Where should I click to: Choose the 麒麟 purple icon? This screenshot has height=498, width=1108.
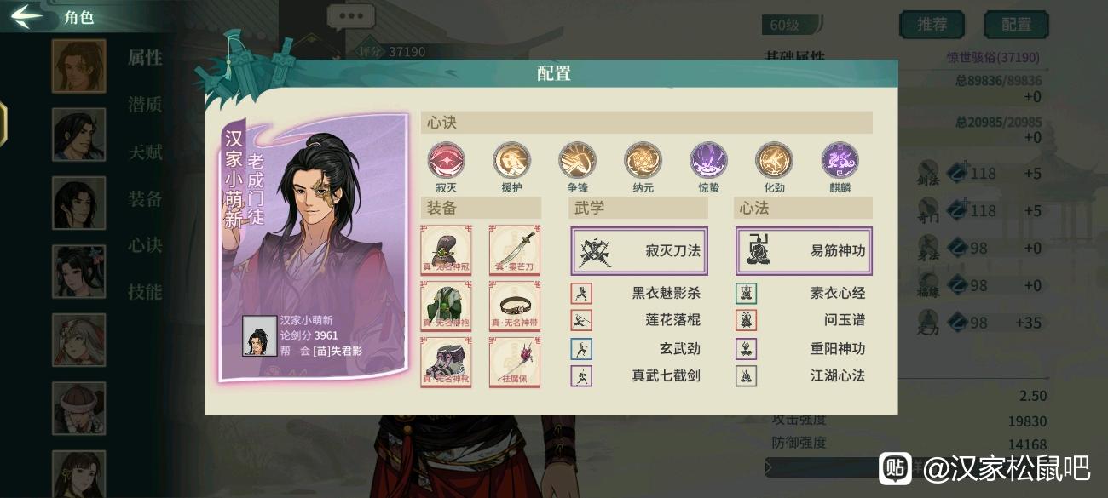(x=840, y=160)
